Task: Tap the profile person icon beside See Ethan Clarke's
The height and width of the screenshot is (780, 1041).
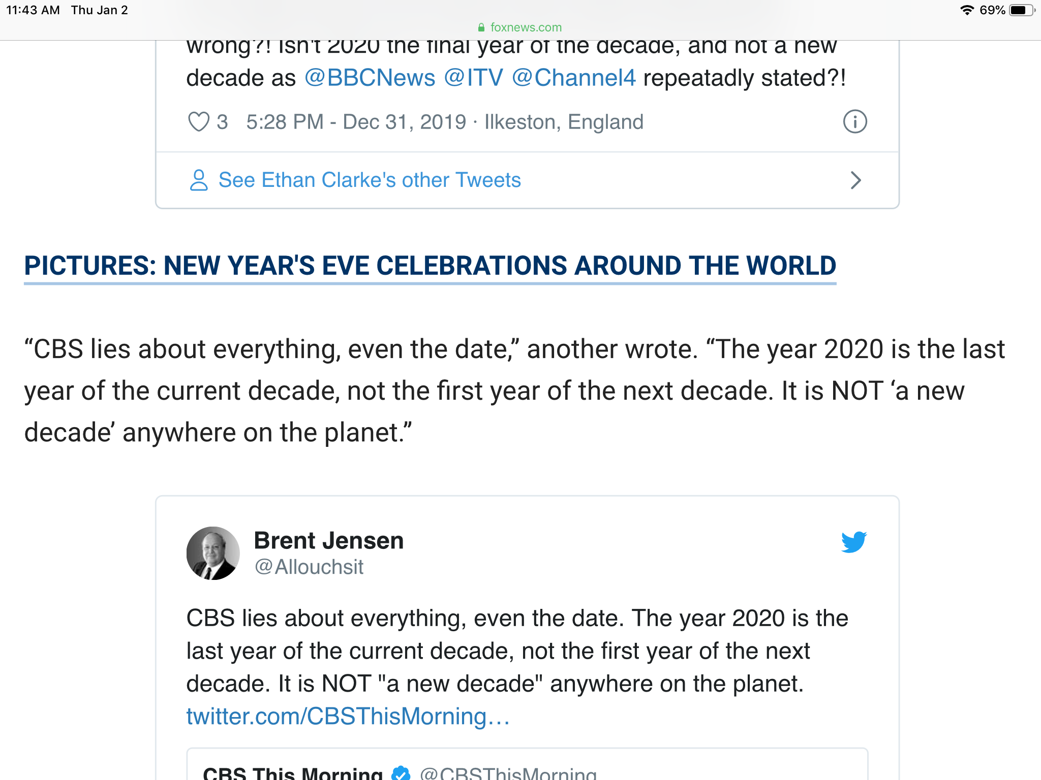Action: click(199, 180)
